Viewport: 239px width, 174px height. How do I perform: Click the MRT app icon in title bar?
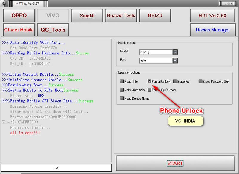point(4,3)
